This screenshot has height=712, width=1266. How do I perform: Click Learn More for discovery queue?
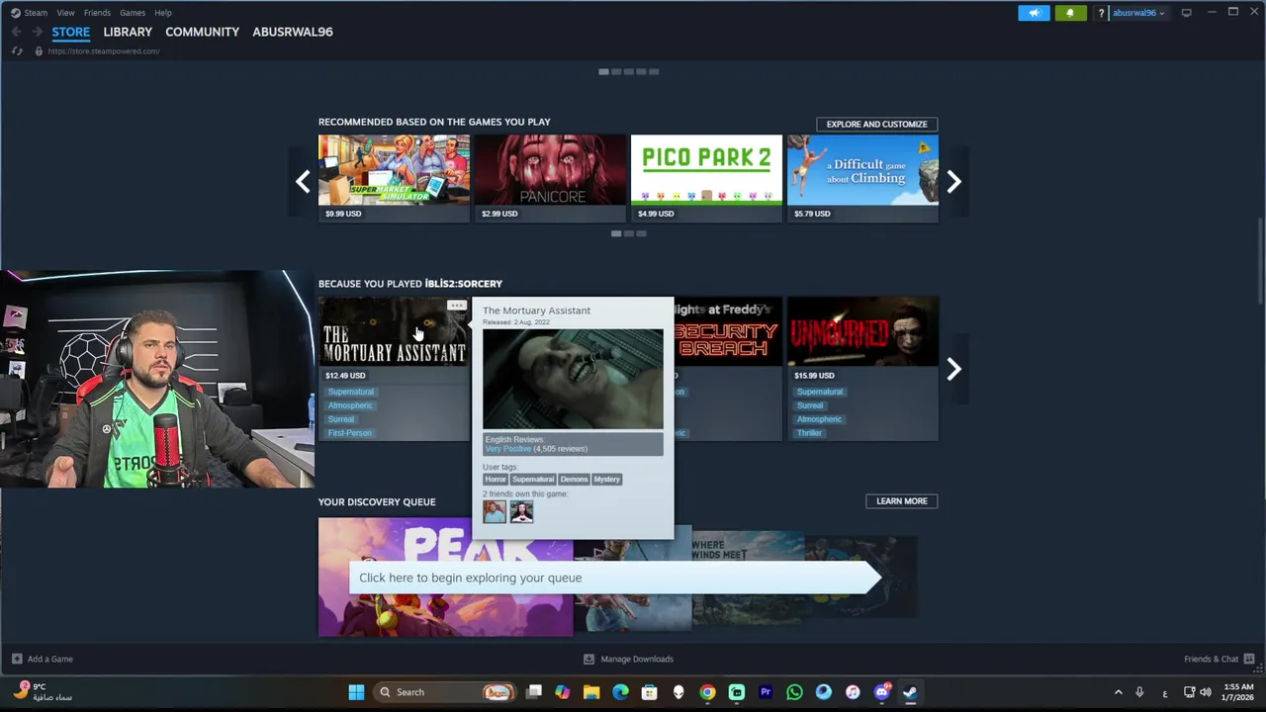[x=901, y=501]
